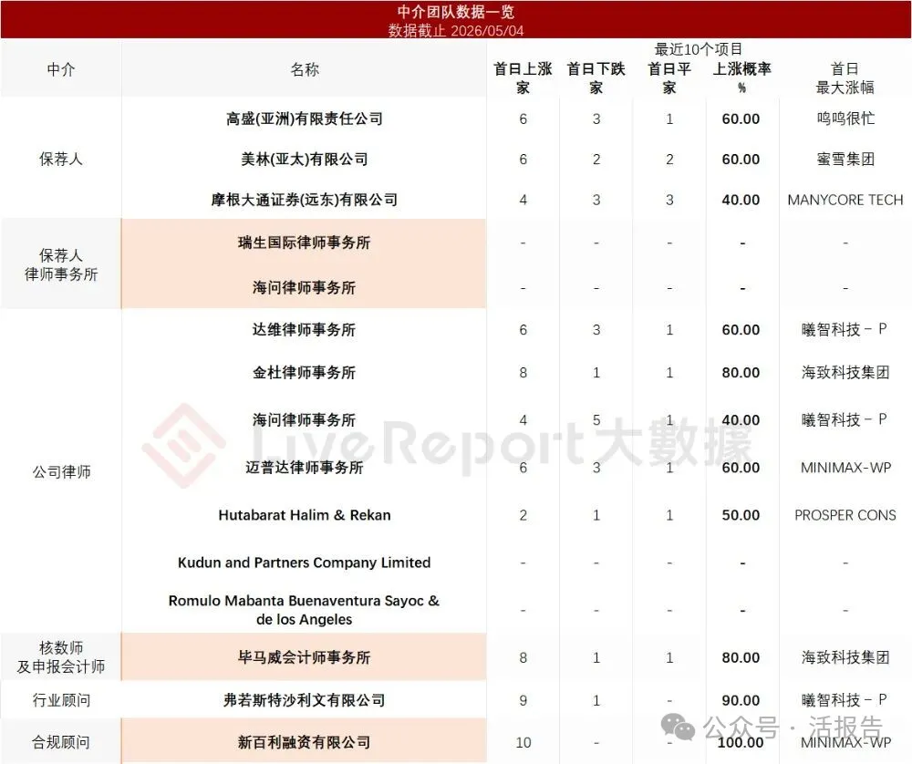Click 弗若斯特沙利文有限公司 name
This screenshot has width=912, height=764.
click(x=305, y=700)
